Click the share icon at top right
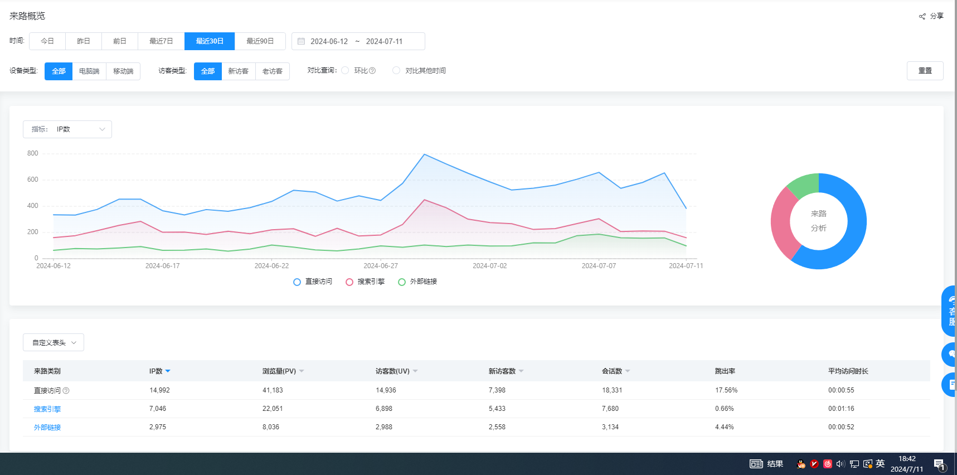957x475 pixels. tap(922, 16)
